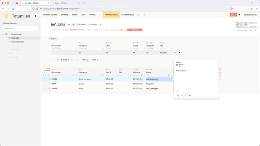260x146 pixels.
Task: Open the Contractor column filter
Action: pos(101,75)
